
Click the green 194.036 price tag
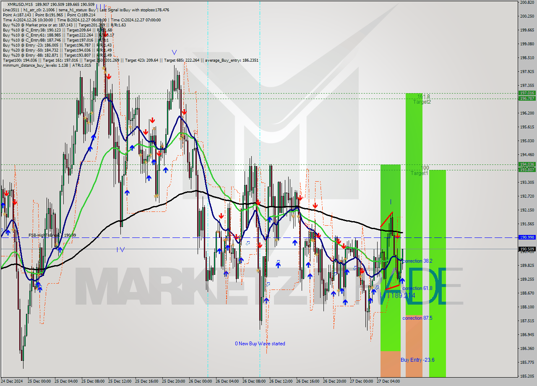pyautogui.click(x=527, y=164)
